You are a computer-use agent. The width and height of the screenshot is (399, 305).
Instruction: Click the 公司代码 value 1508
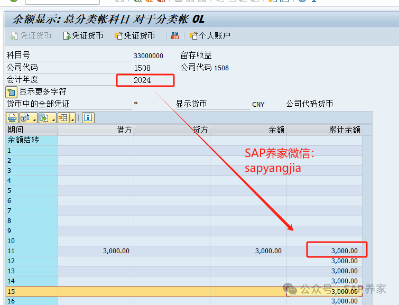pyautogui.click(x=142, y=68)
